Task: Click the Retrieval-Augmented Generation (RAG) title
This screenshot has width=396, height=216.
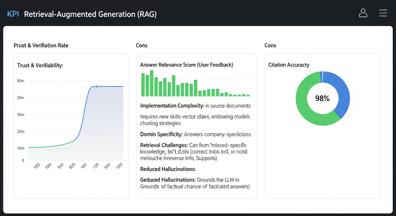Action: point(90,14)
